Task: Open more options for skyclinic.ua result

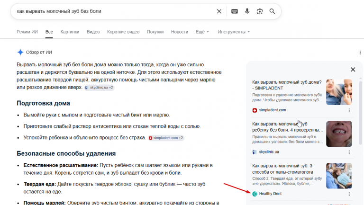Action: tap(349, 152)
